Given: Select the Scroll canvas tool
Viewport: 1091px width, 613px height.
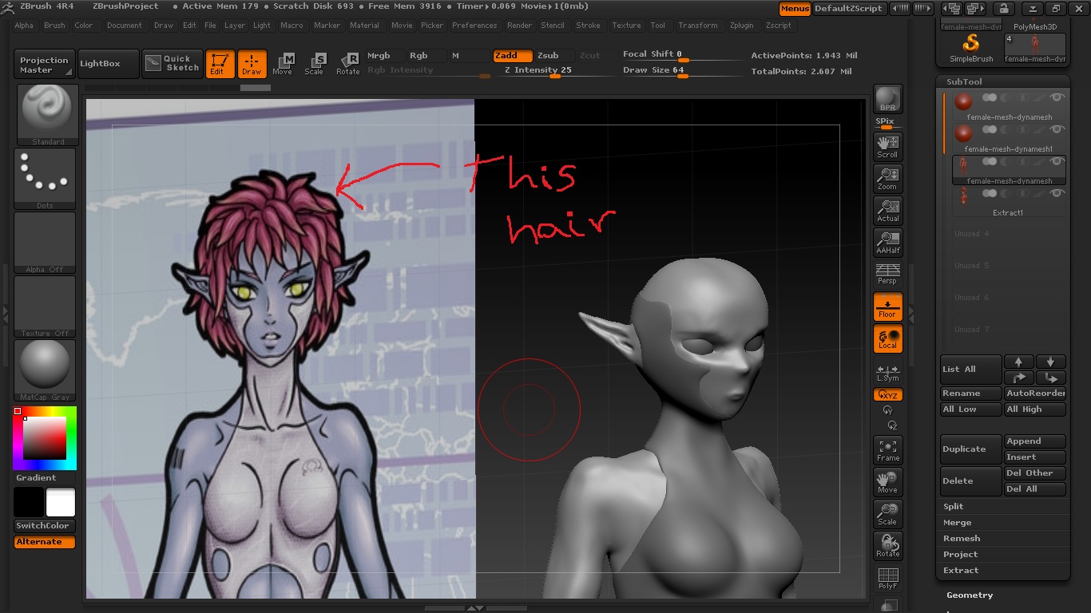Looking at the screenshot, I should 887,146.
